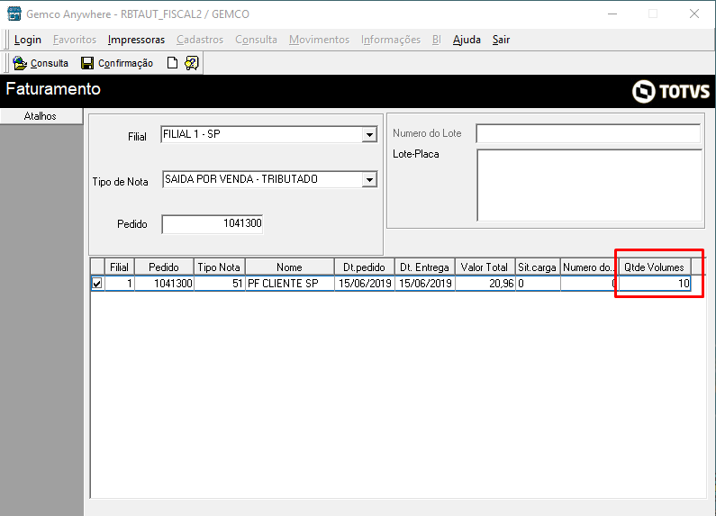
Task: Click the Qtde Volumes cell showing 10
Action: (x=654, y=284)
